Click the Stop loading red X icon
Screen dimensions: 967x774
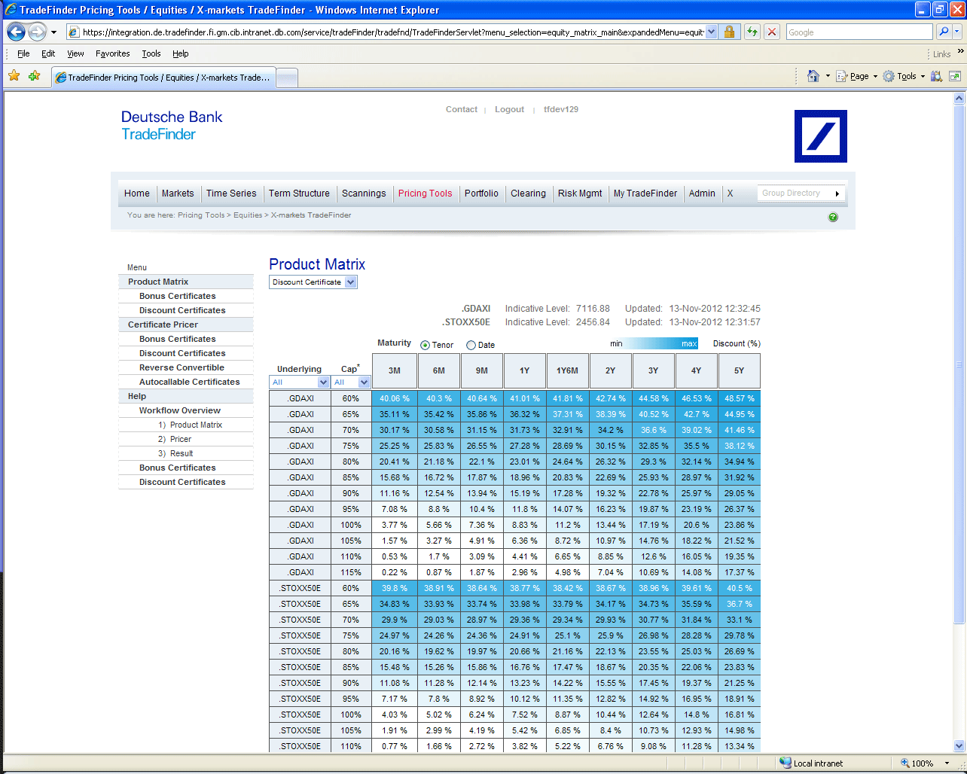pos(772,32)
